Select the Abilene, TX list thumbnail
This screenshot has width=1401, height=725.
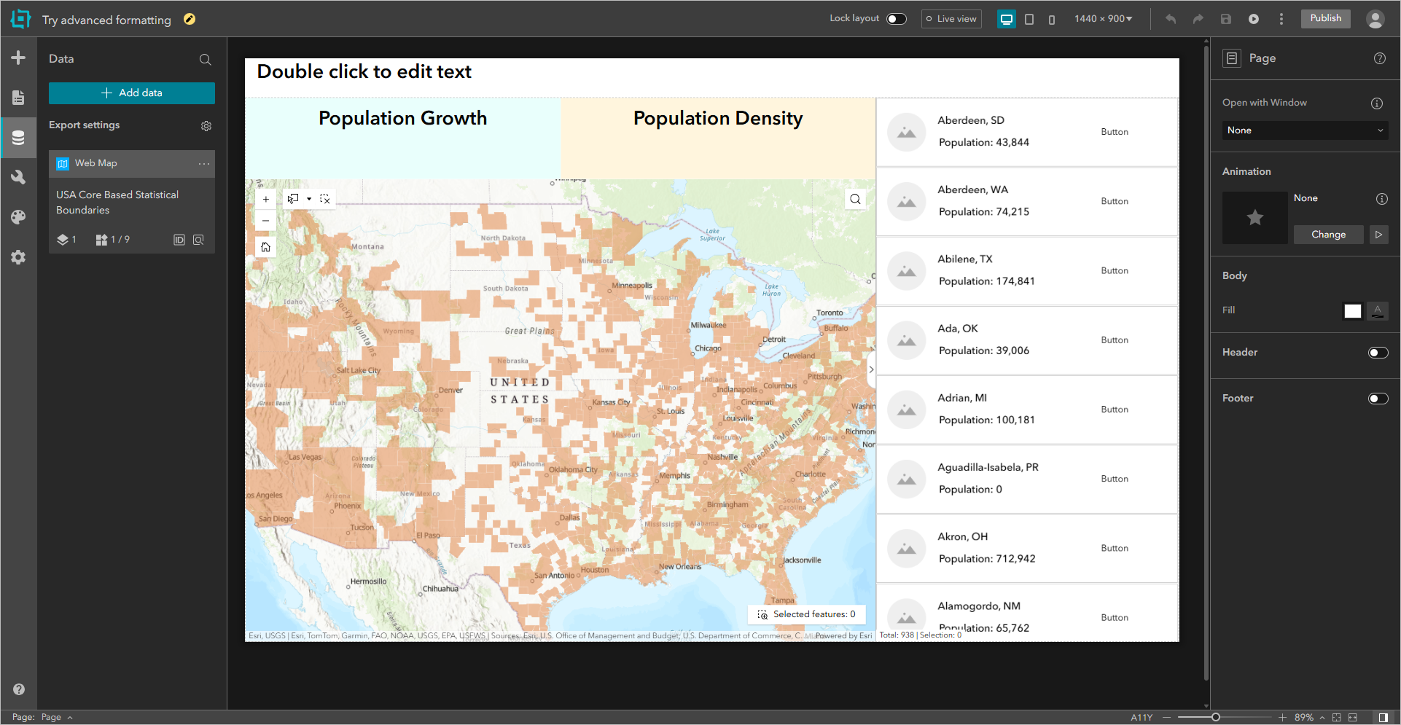(907, 271)
